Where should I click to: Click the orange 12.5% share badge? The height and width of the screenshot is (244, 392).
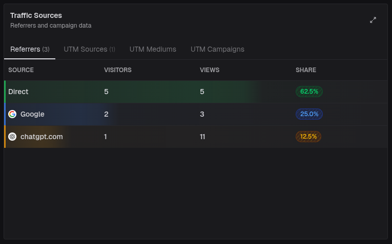click(308, 137)
